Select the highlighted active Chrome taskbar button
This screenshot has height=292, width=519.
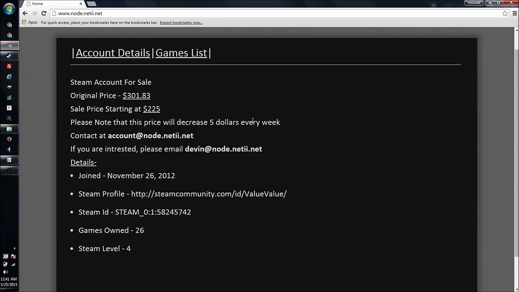(9, 45)
